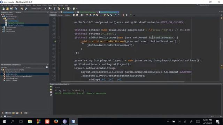Switch to the Start Page tab
This screenshot has height=125, width=223.
(54, 12)
